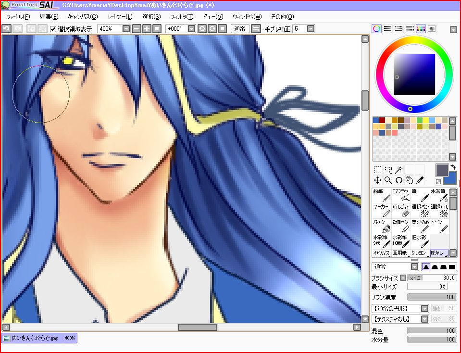The height and width of the screenshot is (353, 461).
Task: Open その他(O) menu
Action: (x=282, y=17)
